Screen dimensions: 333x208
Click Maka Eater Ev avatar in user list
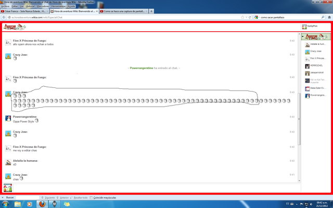click(x=308, y=89)
